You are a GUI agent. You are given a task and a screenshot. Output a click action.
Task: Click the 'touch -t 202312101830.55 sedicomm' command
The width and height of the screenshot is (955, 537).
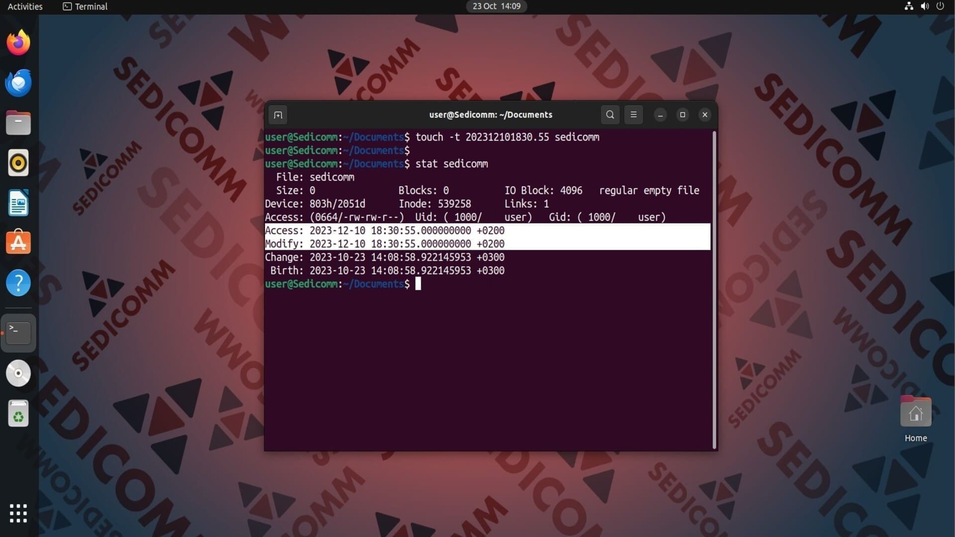pyautogui.click(x=507, y=137)
